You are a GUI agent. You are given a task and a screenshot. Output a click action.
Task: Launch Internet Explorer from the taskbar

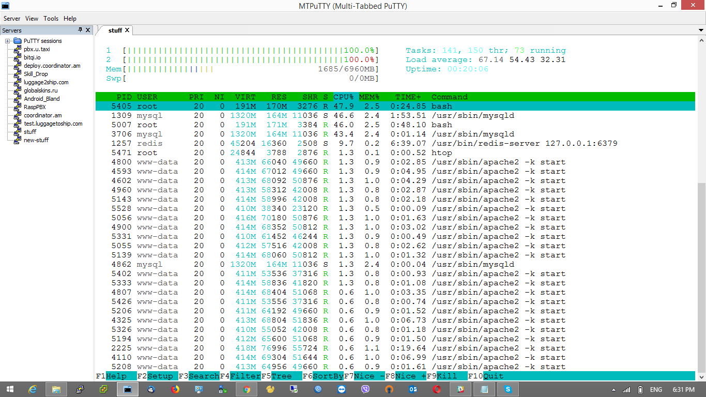[33, 389]
